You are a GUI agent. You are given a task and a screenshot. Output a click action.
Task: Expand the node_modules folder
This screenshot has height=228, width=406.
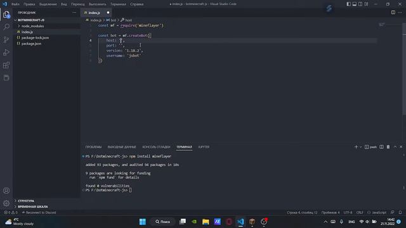coord(46,26)
